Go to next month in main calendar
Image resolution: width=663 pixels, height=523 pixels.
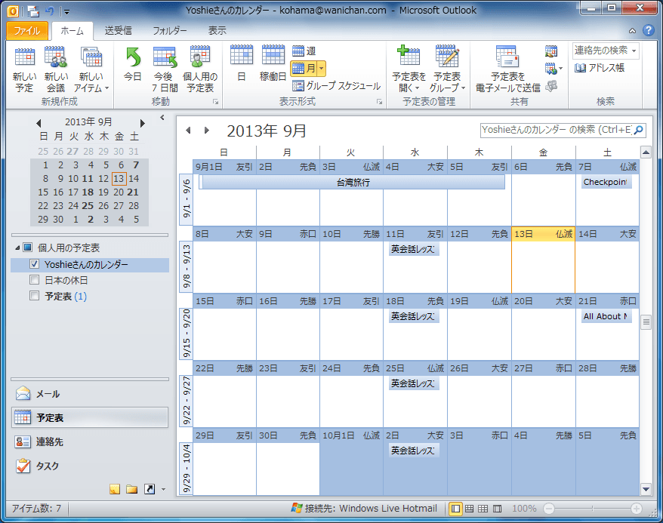[206, 131]
